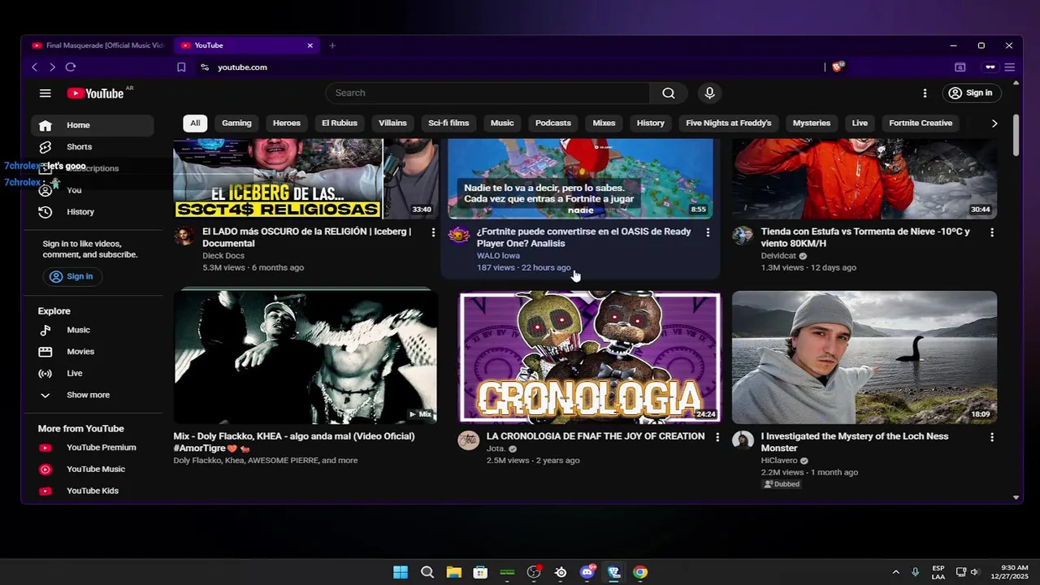1040x585 pixels.
Task: Reload the page
Action: pos(71,67)
